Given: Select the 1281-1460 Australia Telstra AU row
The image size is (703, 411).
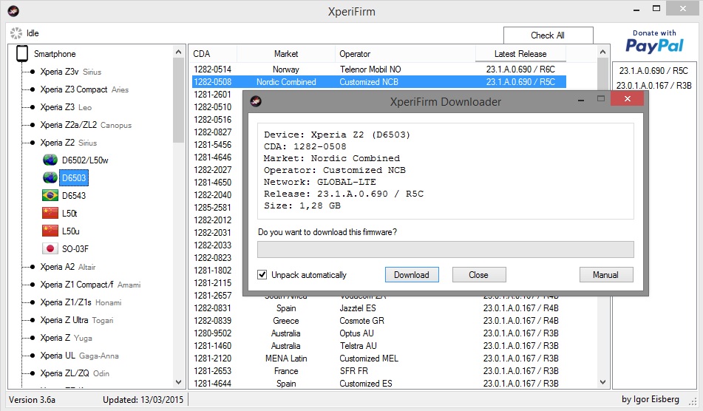Looking at the screenshot, I should coord(378,346).
